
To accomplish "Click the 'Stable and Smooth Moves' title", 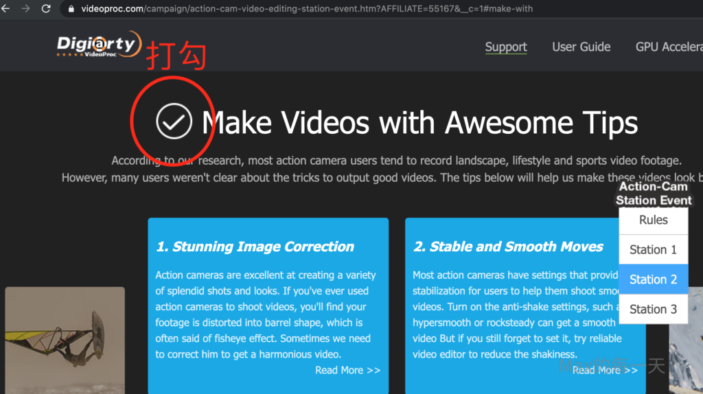I will pos(508,246).
